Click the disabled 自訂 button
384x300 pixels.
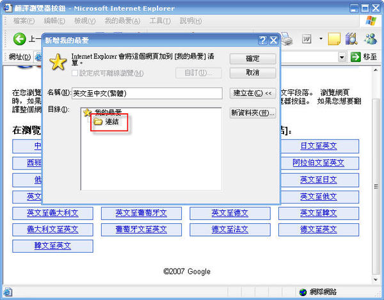(198, 73)
